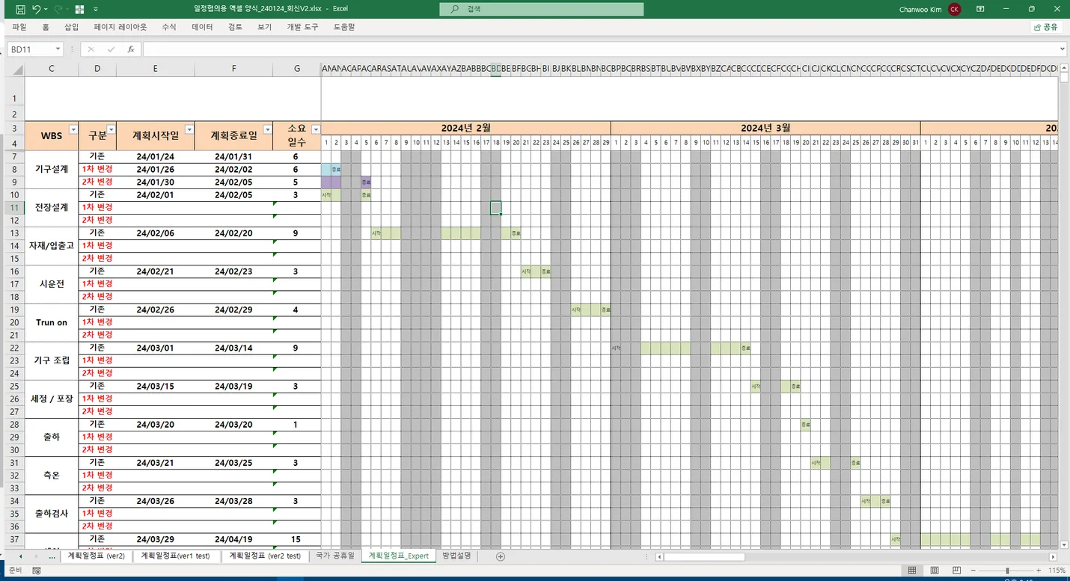Image resolution: width=1070 pixels, height=581 pixels.
Task: Select the 출하검사 WBS cell
Action: [x=52, y=514]
